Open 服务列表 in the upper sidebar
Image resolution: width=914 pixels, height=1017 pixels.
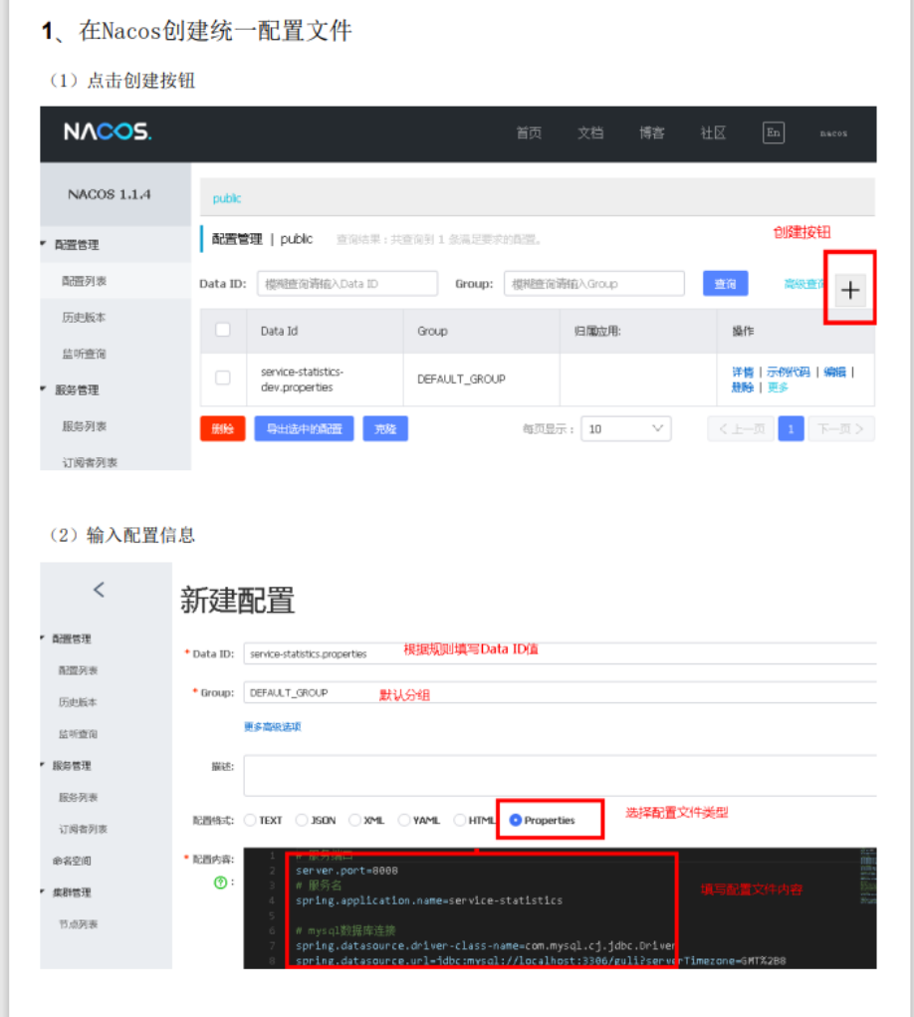(x=85, y=426)
